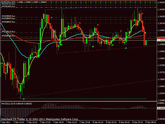Click the latest green candle at the chart's right edge
The width and height of the screenshot is (165, 124).
(x=146, y=43)
